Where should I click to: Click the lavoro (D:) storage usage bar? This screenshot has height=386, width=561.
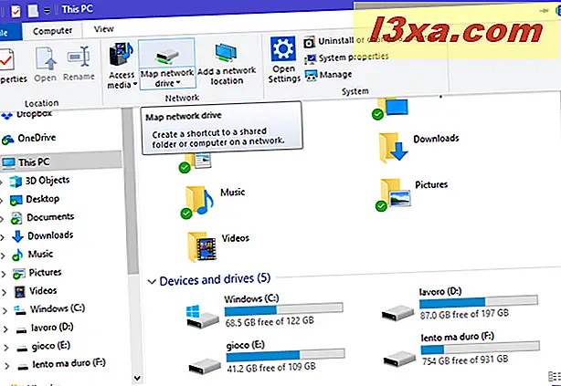pyautogui.click(x=479, y=301)
